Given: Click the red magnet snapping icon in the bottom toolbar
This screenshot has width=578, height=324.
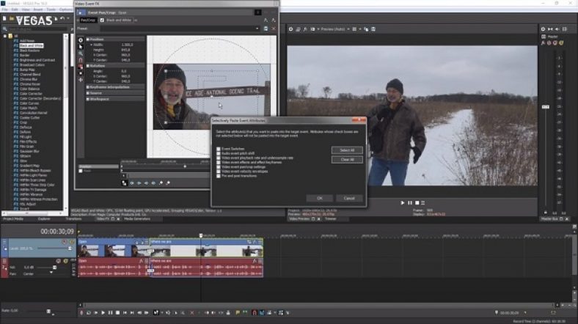Looking at the screenshot, I should click(x=254, y=312).
